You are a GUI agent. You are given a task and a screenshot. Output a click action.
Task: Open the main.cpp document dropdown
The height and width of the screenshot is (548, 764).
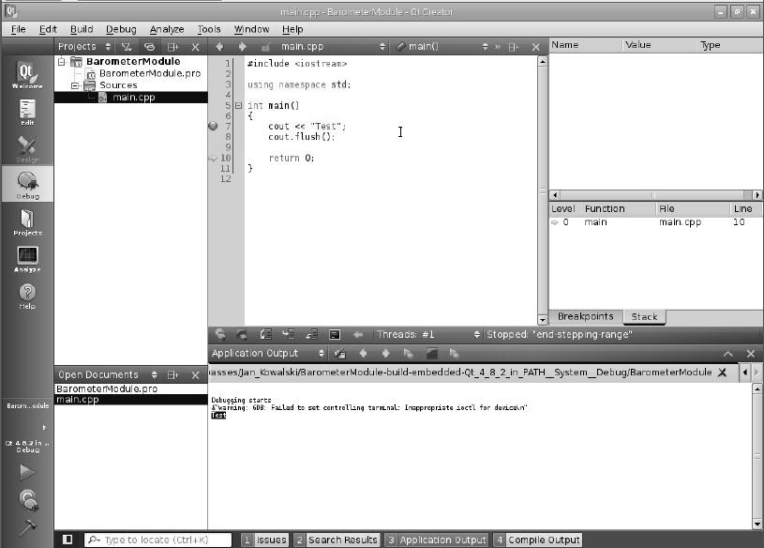334,47
